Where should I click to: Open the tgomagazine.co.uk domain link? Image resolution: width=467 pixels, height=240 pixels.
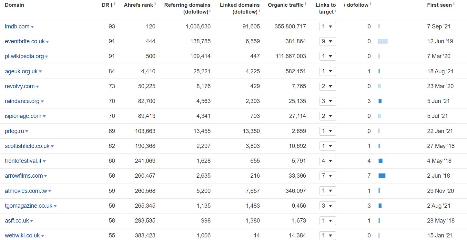pyautogui.click(x=29, y=206)
